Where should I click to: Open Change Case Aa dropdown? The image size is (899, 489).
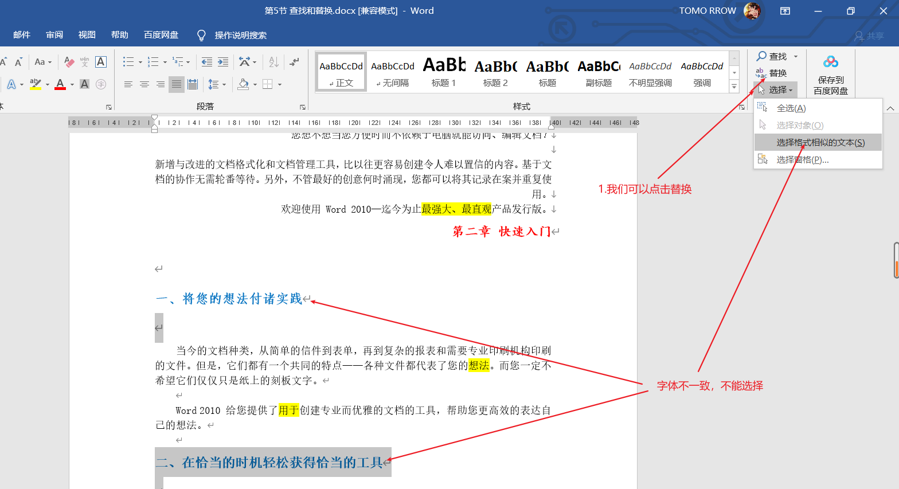pyautogui.click(x=43, y=62)
